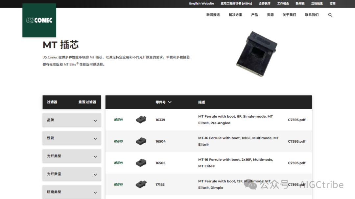Open the 联系我们 menu

(x=312, y=15)
